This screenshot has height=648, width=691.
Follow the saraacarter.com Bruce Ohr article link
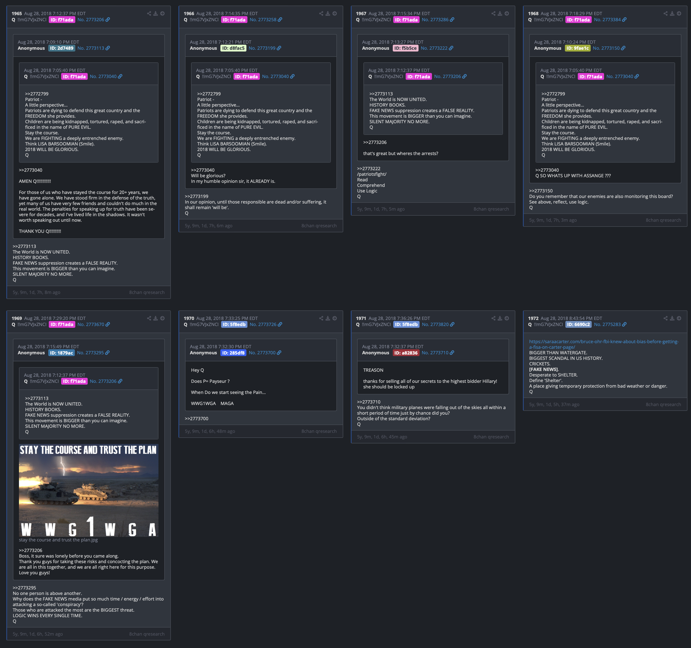point(604,344)
